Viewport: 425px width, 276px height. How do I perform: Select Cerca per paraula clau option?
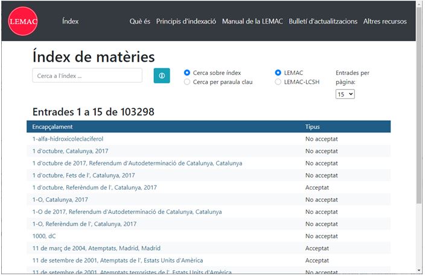point(187,82)
